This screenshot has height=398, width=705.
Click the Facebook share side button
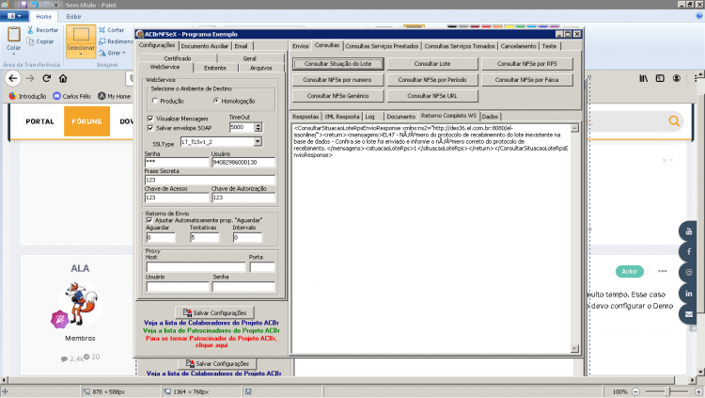point(688,251)
